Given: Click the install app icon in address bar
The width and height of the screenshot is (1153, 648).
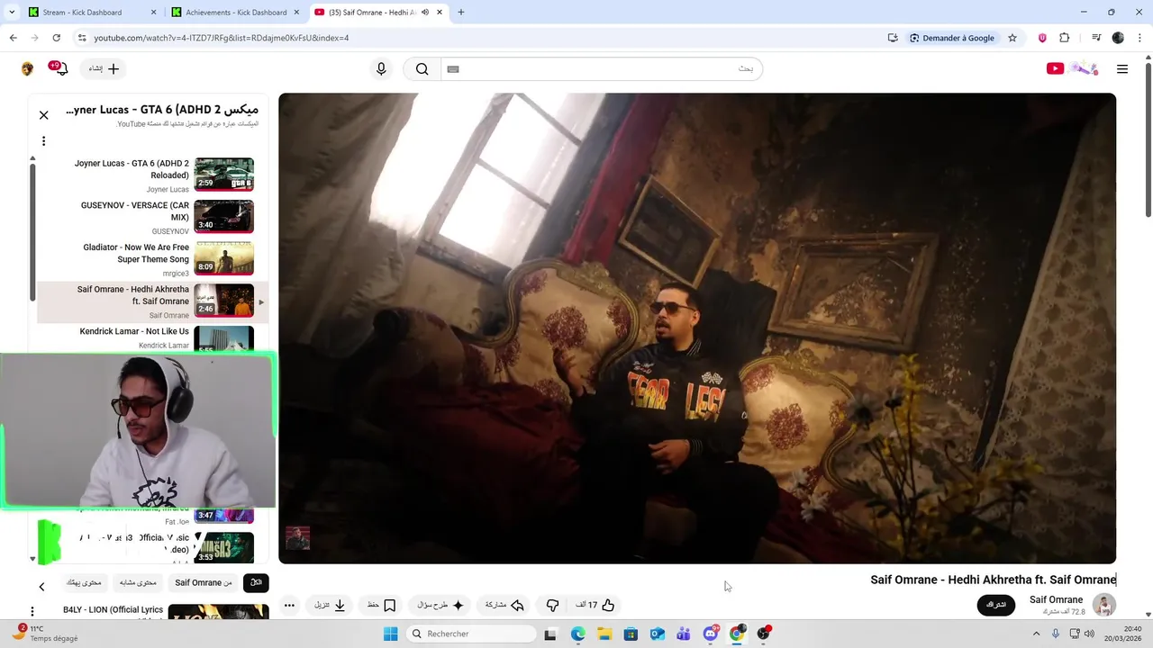Looking at the screenshot, I should (893, 38).
